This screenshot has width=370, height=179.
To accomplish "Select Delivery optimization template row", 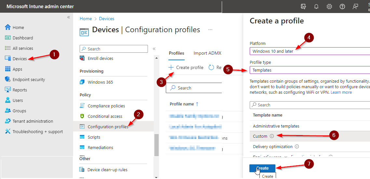I will (x=310, y=147).
